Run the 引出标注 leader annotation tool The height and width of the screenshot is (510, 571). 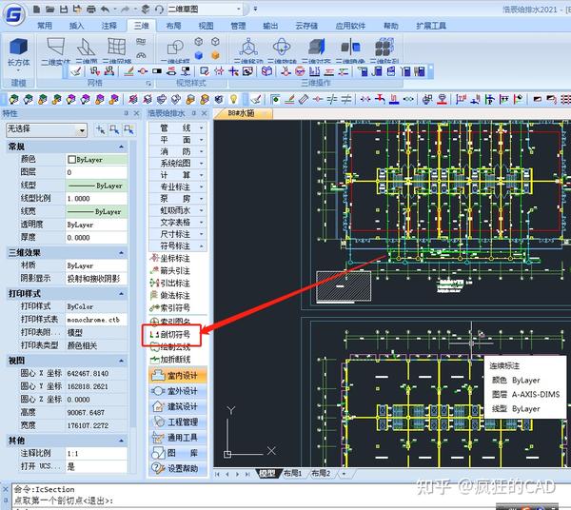(x=170, y=283)
